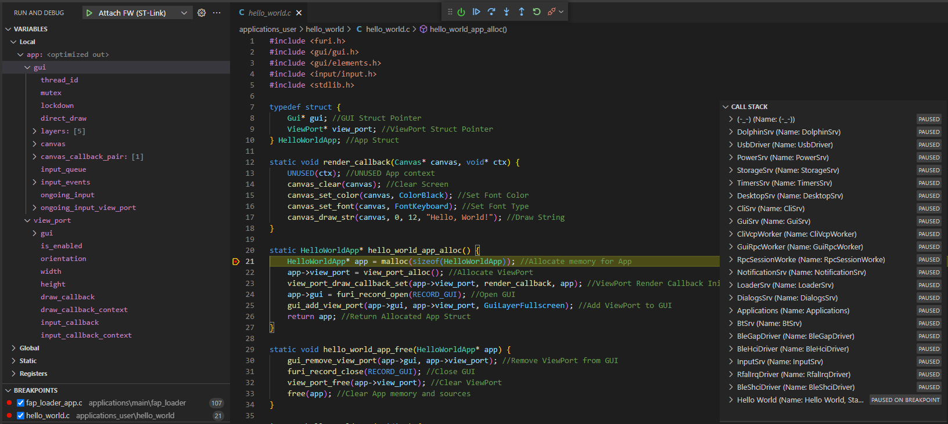Screen dimensions: 948x424
Task: Expand the Static scope
Action: 13,361
